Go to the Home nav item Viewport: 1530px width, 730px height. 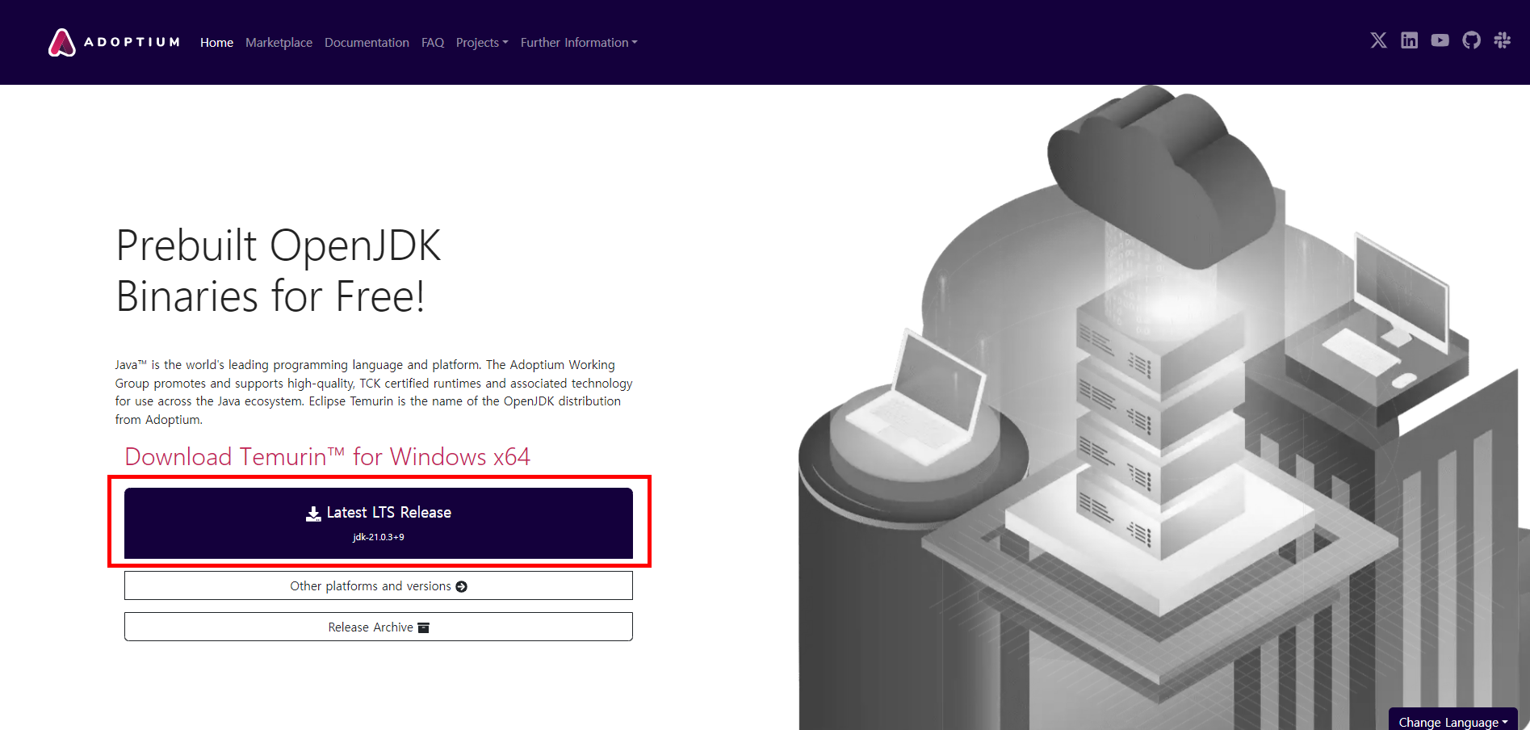pos(216,42)
